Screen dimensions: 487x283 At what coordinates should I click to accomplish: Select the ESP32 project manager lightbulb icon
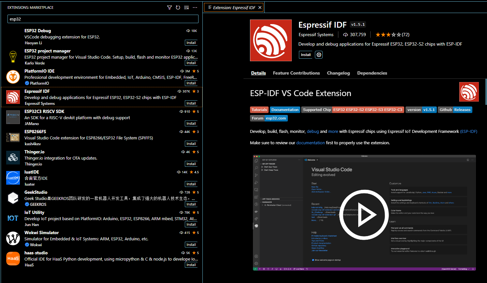(13, 57)
